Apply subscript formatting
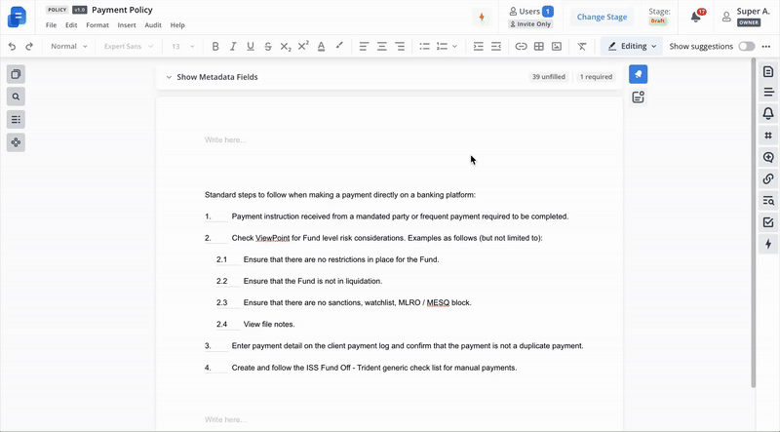This screenshot has height=432, width=780. coord(286,46)
